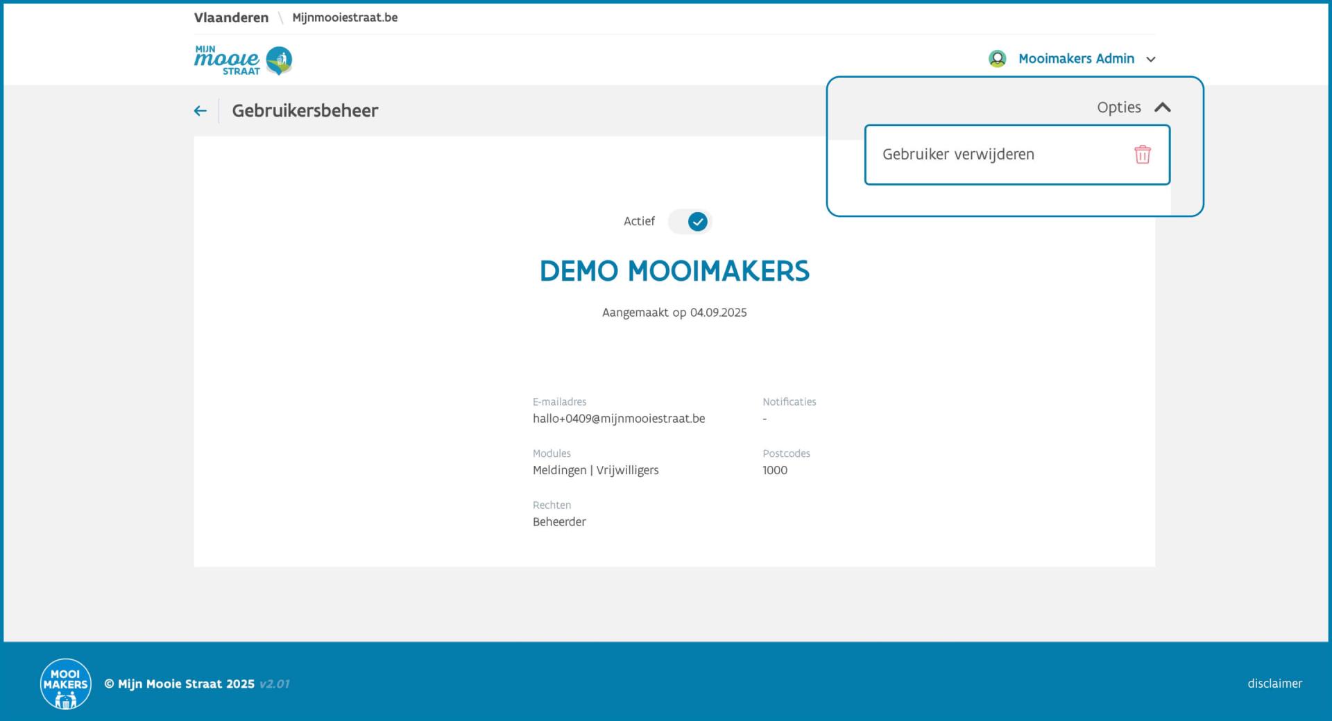Click the Beheerder rights value
This screenshot has height=721, width=1332.
pos(559,522)
